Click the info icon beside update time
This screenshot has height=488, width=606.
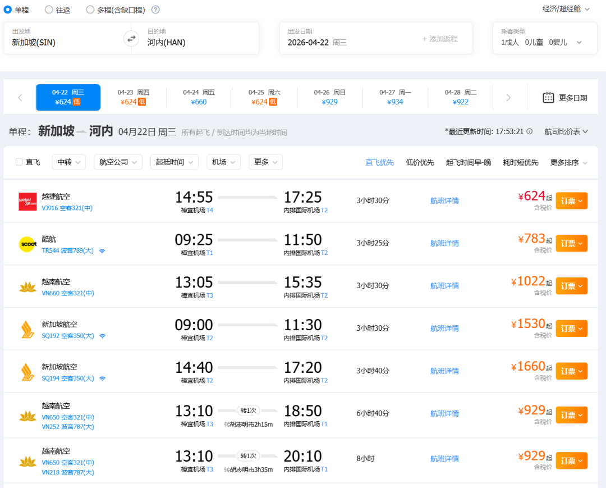point(529,131)
